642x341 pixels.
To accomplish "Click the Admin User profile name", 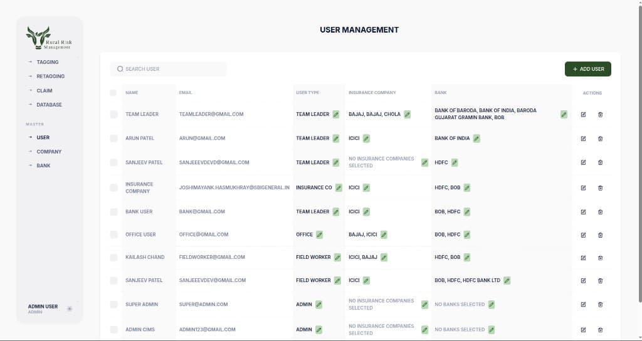I will pyautogui.click(x=43, y=307).
